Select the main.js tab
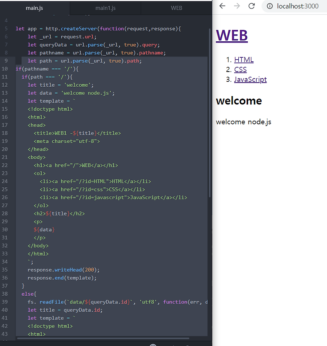 pyautogui.click(x=35, y=7)
